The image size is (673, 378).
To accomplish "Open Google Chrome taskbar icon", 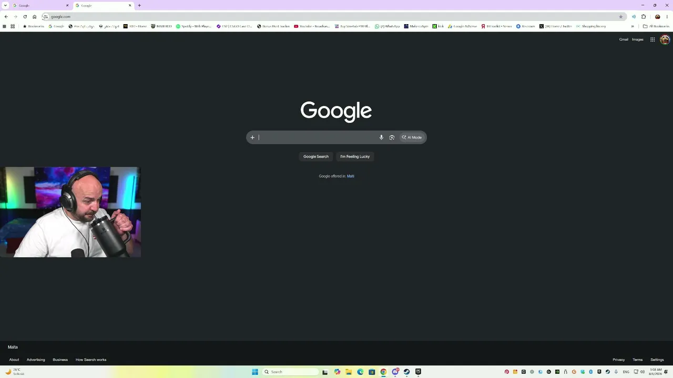I will [383, 372].
